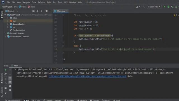The height and width of the screenshot is (101, 179).
Task: Expand External Libraries node
Action: pos(5,33)
